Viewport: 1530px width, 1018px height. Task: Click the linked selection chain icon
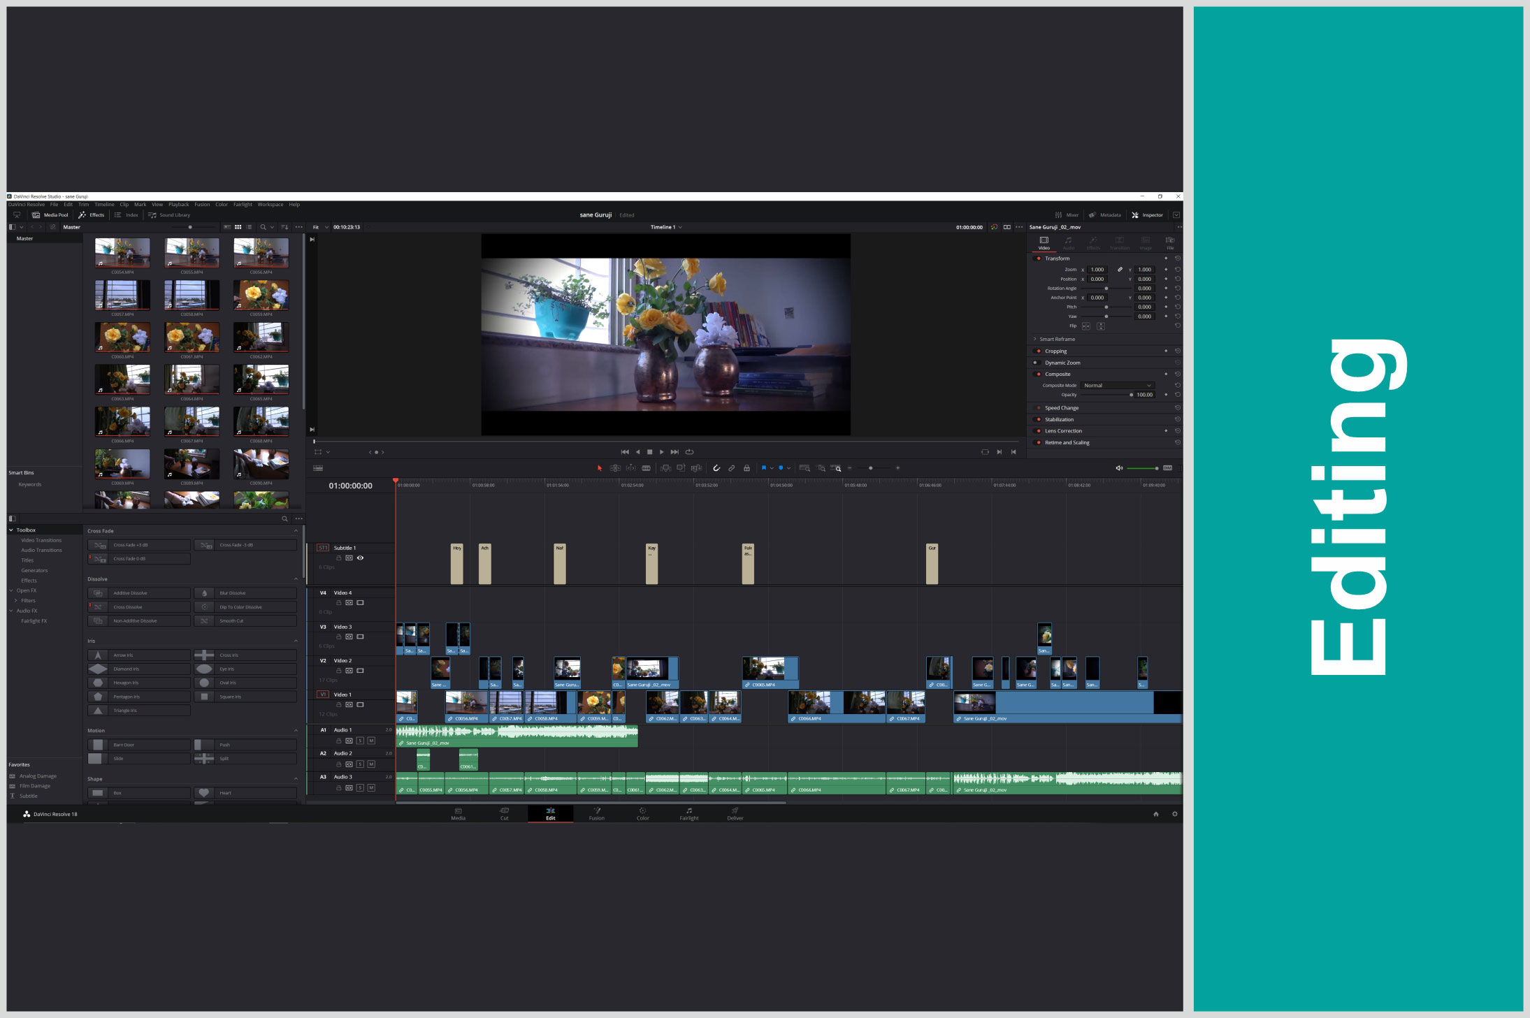click(731, 468)
